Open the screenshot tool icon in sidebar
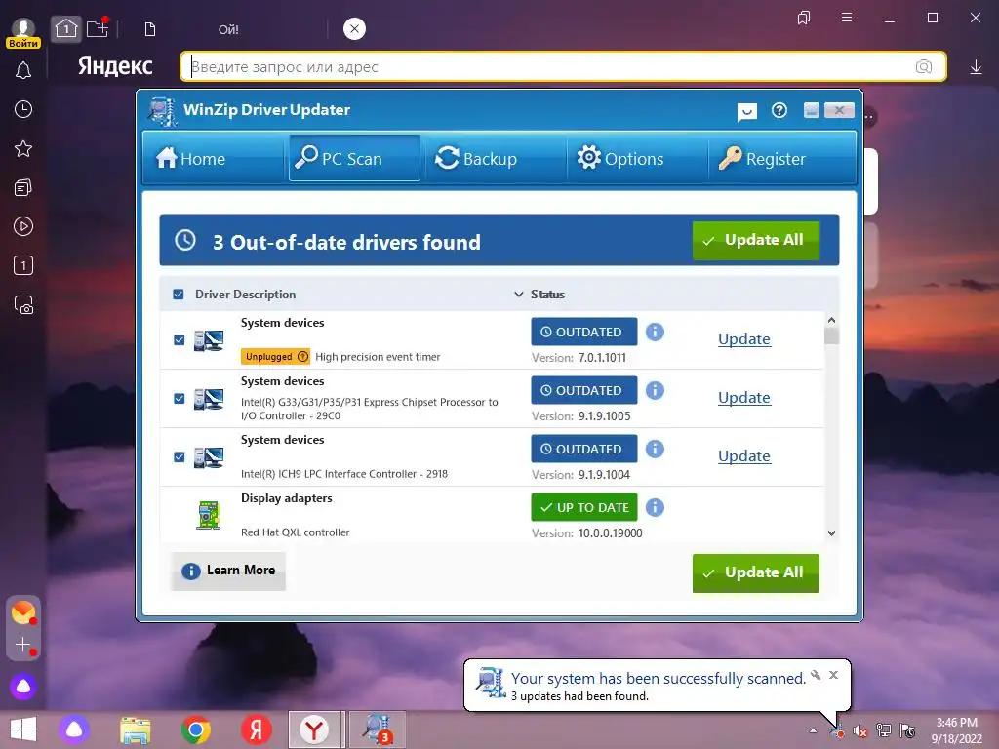The height and width of the screenshot is (749, 999). [x=23, y=305]
